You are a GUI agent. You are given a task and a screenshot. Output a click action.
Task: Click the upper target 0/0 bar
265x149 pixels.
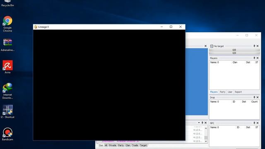pos(234,50)
